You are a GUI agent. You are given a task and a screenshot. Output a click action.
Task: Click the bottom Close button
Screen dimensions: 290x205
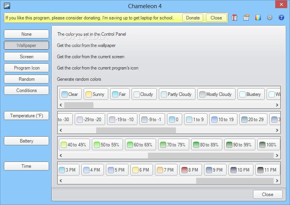click(x=268, y=195)
